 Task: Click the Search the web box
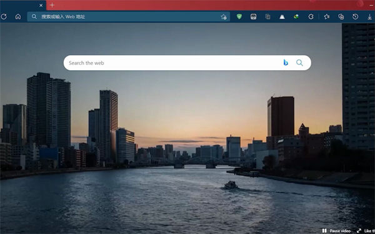[187, 63]
